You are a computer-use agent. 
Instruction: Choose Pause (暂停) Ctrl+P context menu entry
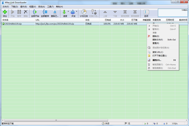pos(163,29)
